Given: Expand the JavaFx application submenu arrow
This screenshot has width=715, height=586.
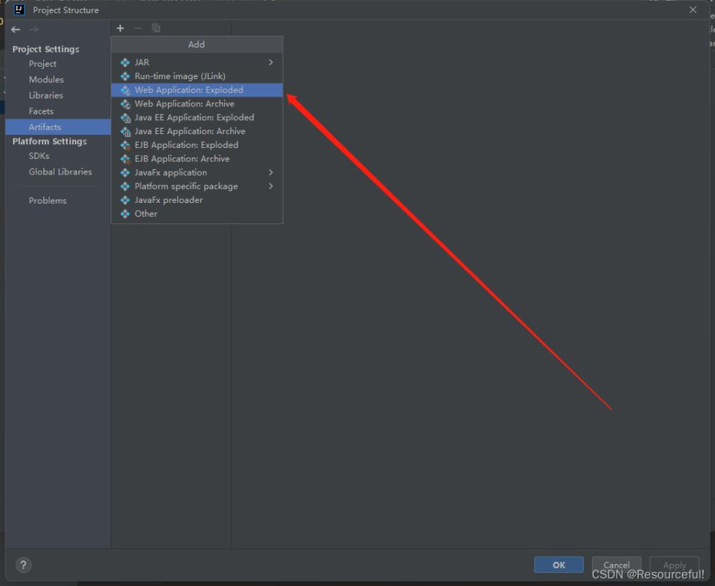Looking at the screenshot, I should pyautogui.click(x=271, y=172).
